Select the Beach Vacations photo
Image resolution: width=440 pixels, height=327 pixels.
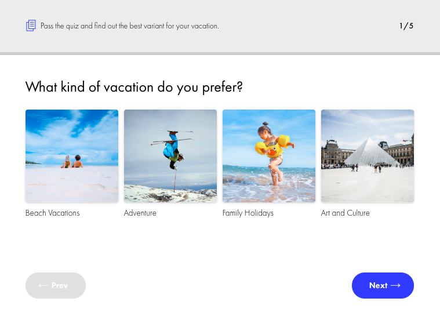point(72,156)
